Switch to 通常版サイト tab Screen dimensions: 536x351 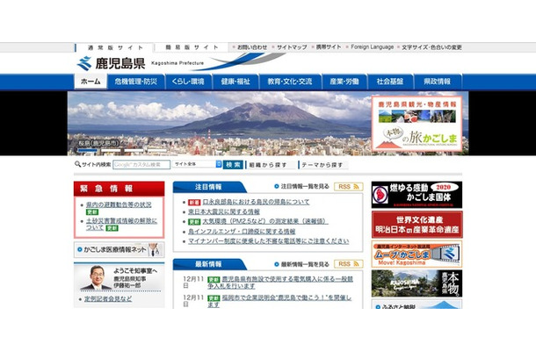pyautogui.click(x=114, y=47)
